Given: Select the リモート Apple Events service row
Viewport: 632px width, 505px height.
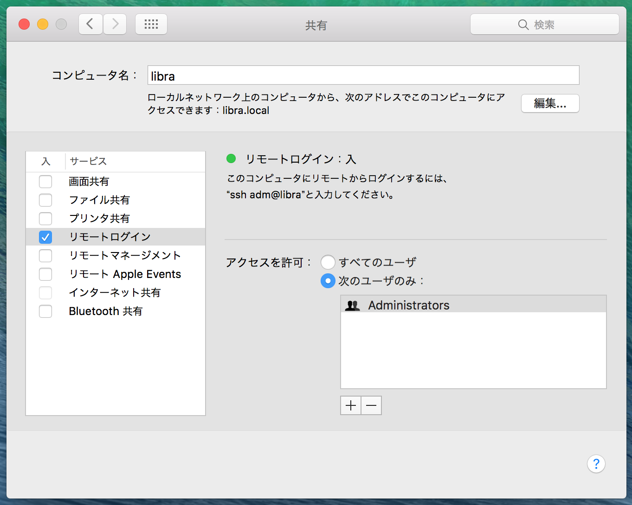Looking at the screenshot, I should point(116,274).
